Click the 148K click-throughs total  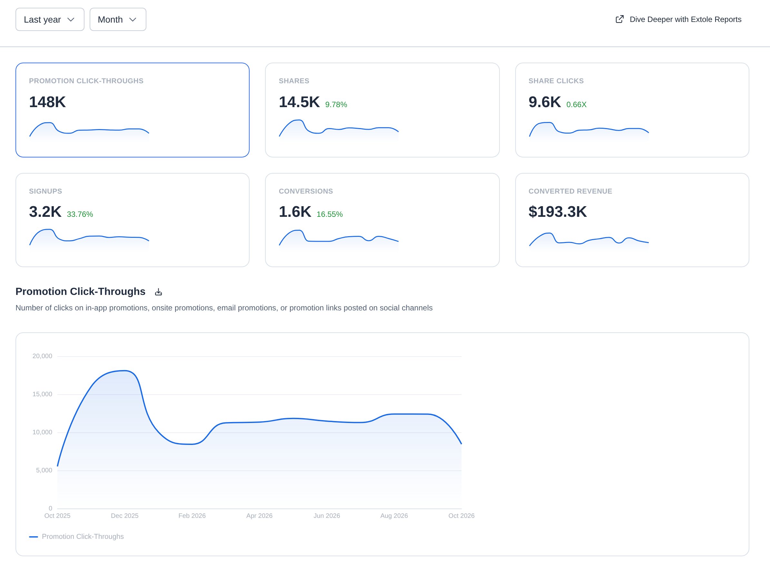click(47, 102)
